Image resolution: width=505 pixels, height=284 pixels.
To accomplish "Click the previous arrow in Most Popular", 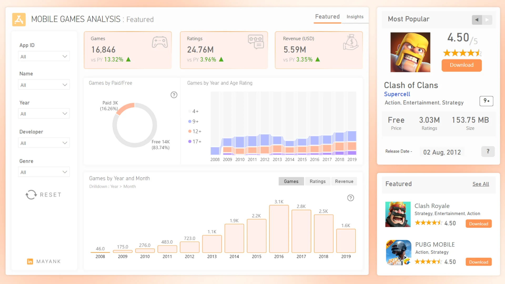I will (477, 20).
